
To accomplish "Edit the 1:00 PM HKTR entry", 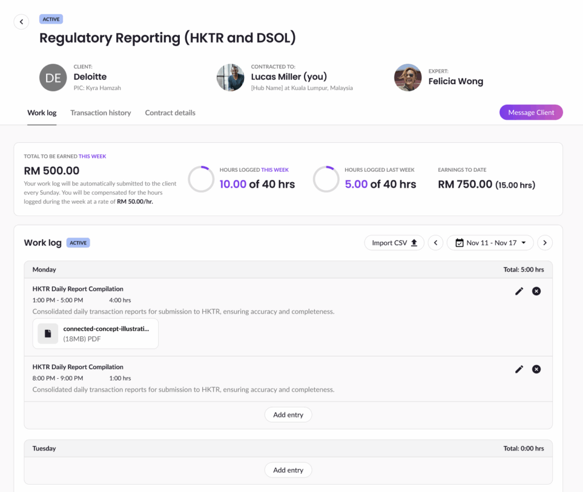I will (519, 291).
